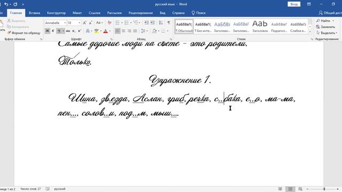Open font size 18 dropdown
The height and width of the screenshot is (192, 342).
click(x=80, y=23)
